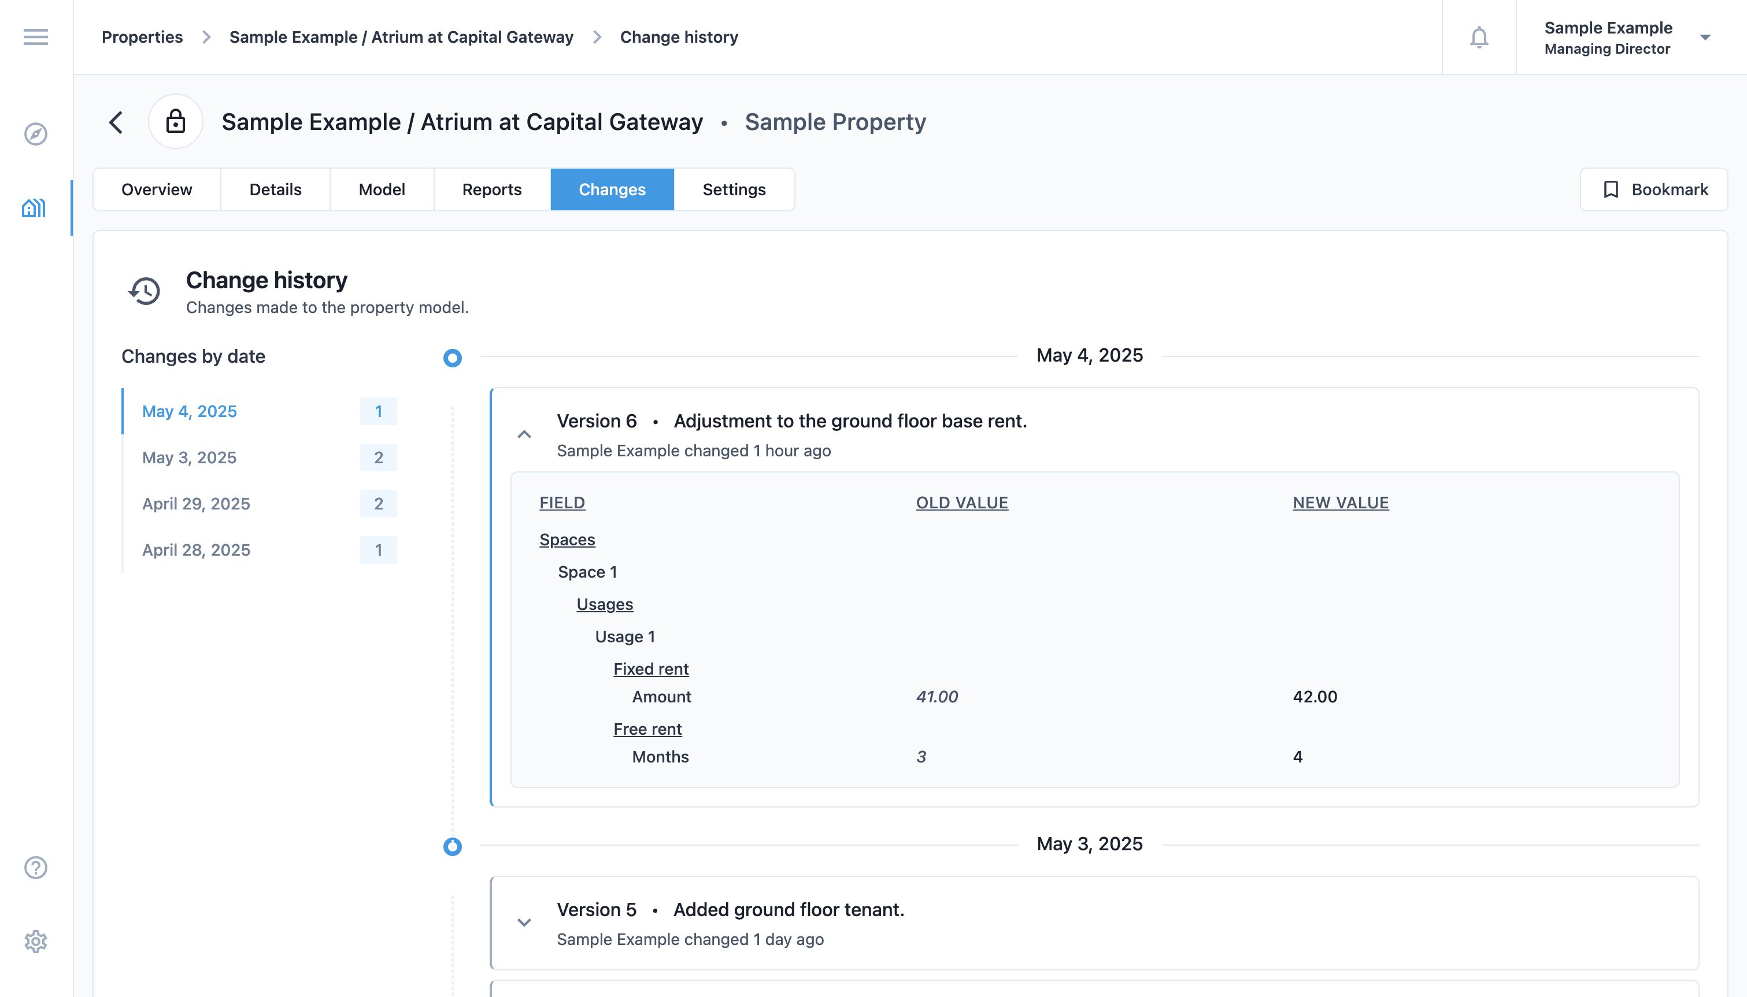Select the properties building icon in sidebar
This screenshot has height=997, width=1747.
(x=34, y=207)
